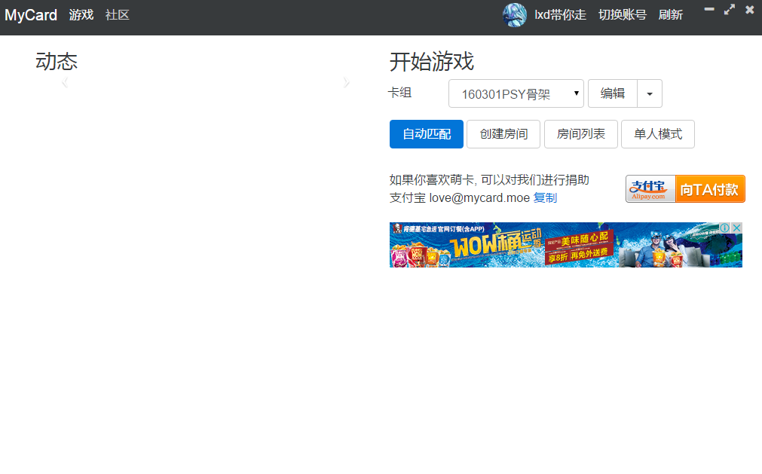This screenshot has width=762, height=474.
Task: Start 自动匹配 auto matching
Action: pyautogui.click(x=427, y=134)
